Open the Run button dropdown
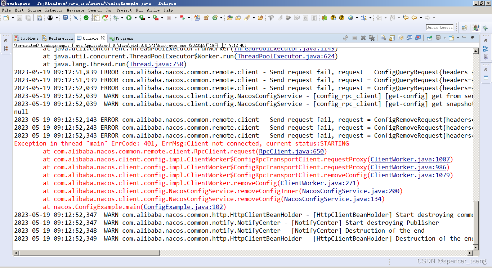The image size is (492, 268). 135,17
